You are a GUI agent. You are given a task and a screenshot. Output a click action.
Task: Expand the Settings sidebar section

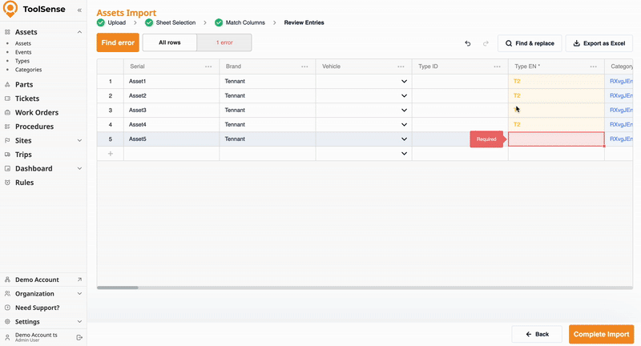79,321
